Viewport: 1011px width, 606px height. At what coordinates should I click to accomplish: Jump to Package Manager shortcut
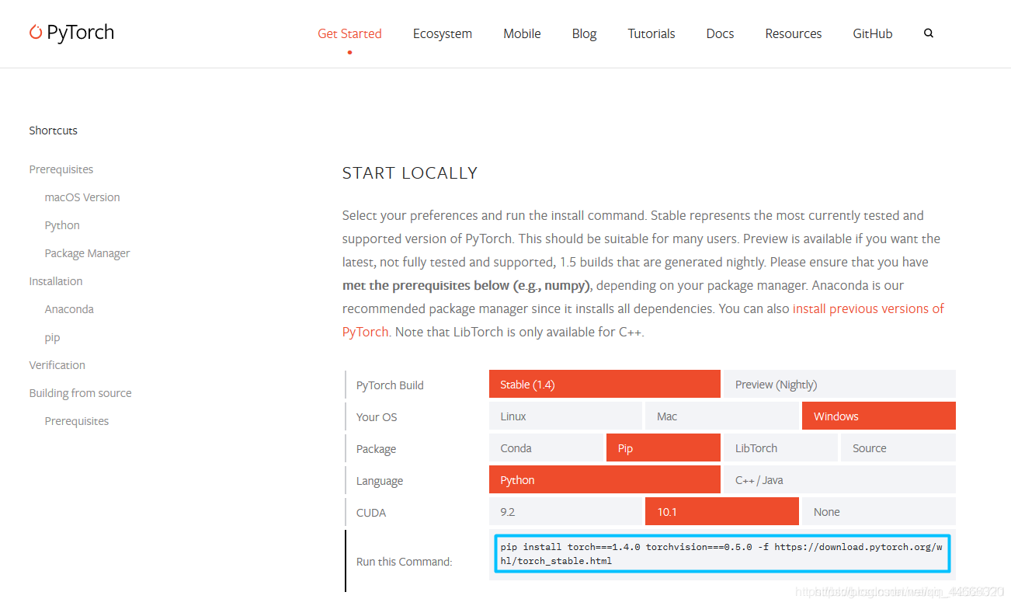pyautogui.click(x=87, y=253)
